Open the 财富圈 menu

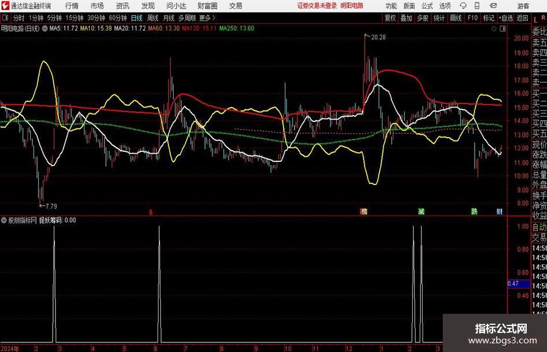pos(207,6)
